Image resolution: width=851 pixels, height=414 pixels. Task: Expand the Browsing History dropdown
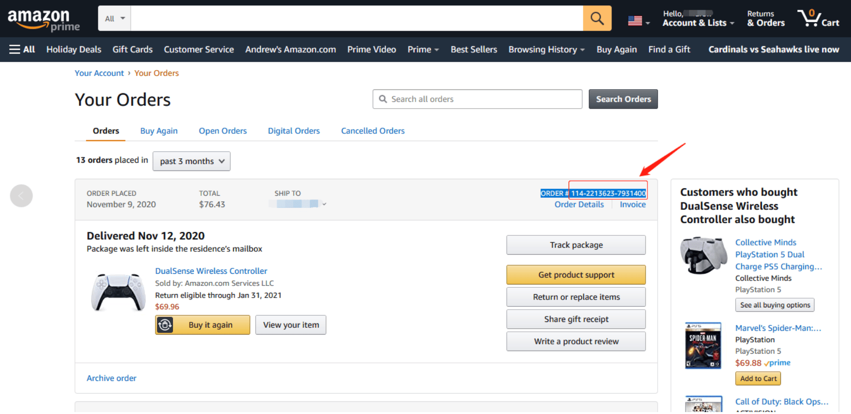(x=546, y=49)
